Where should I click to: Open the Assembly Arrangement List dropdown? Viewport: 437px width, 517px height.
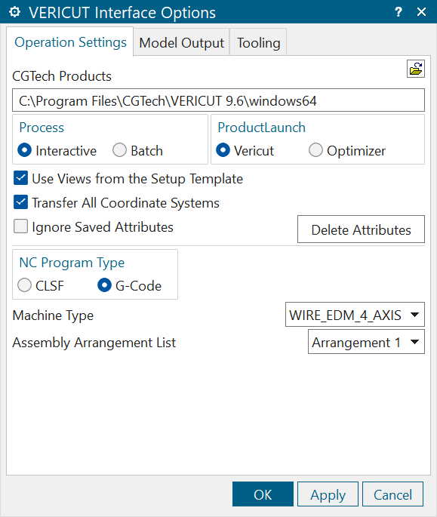(x=366, y=342)
